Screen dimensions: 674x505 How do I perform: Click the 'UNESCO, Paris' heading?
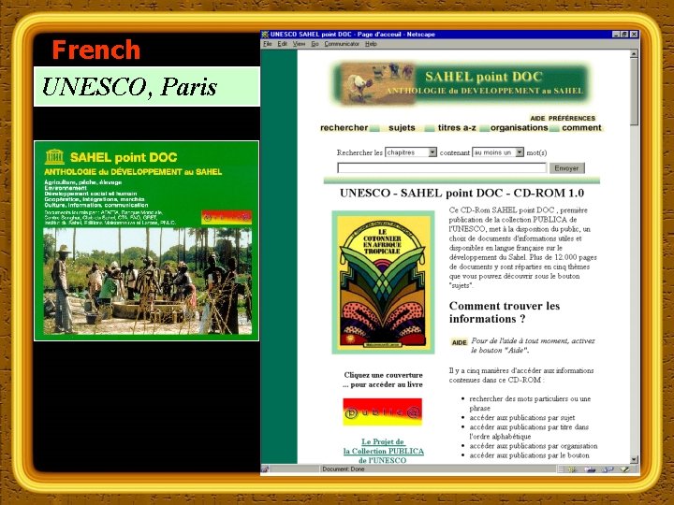[129, 87]
